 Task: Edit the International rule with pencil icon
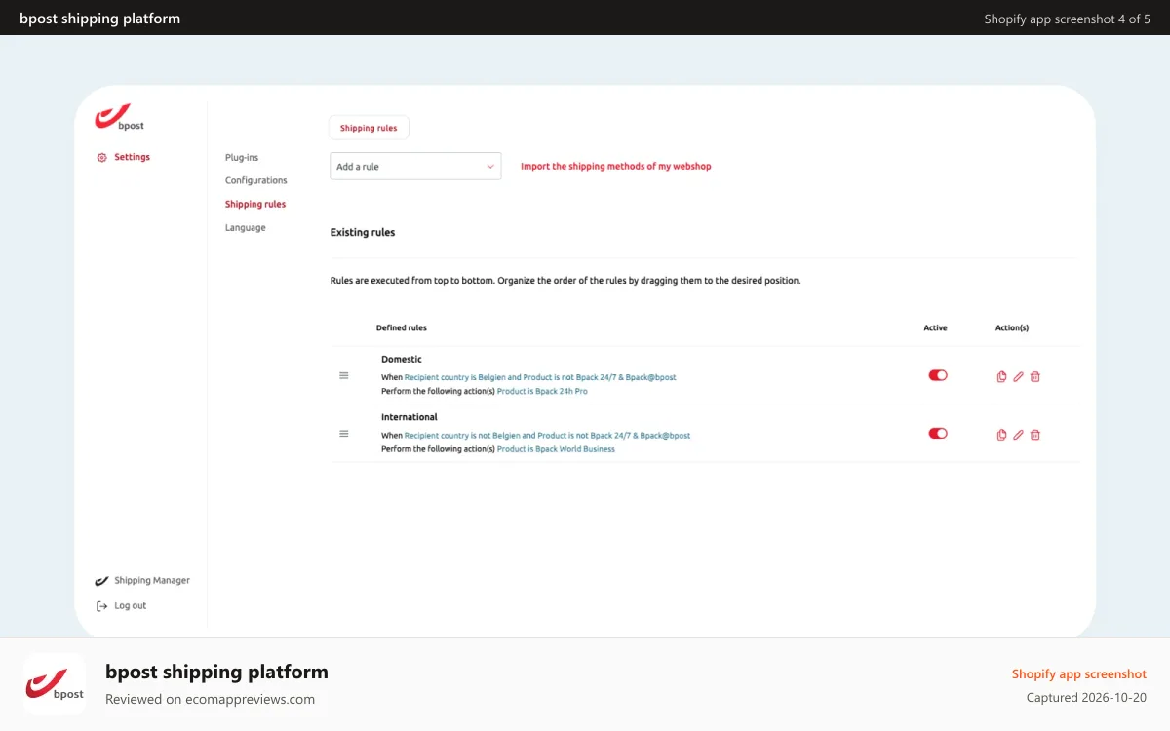click(1018, 435)
